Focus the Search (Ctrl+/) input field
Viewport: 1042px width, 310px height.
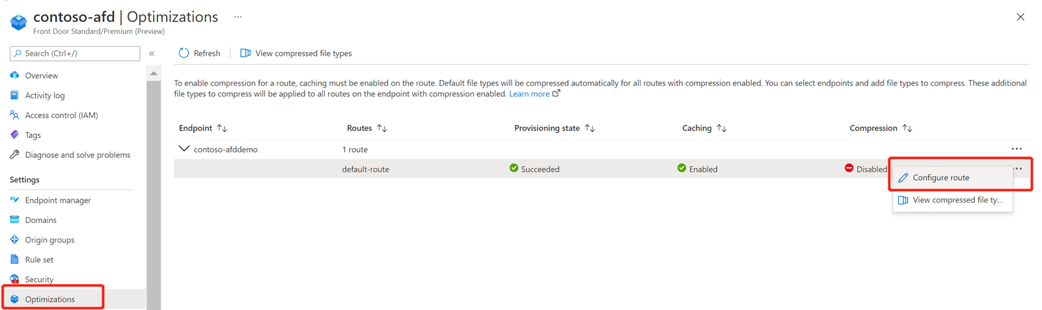75,53
